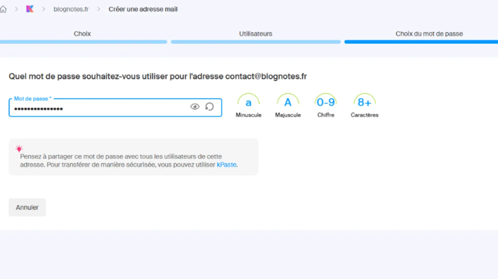The height and width of the screenshot is (279, 498).
Task: Show password with the eye icon
Action: click(x=195, y=107)
